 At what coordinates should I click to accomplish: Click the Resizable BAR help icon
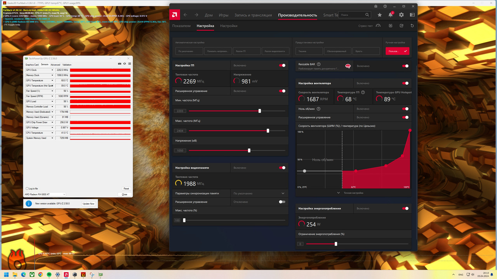319,64
